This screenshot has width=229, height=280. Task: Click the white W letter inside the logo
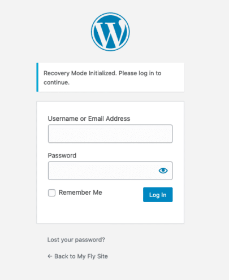pyautogui.click(x=110, y=34)
